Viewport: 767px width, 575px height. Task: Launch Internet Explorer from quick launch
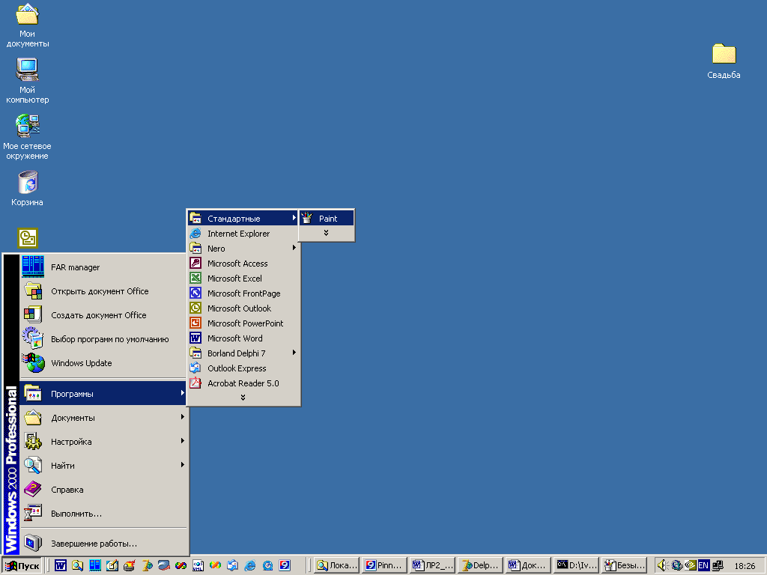point(250,565)
